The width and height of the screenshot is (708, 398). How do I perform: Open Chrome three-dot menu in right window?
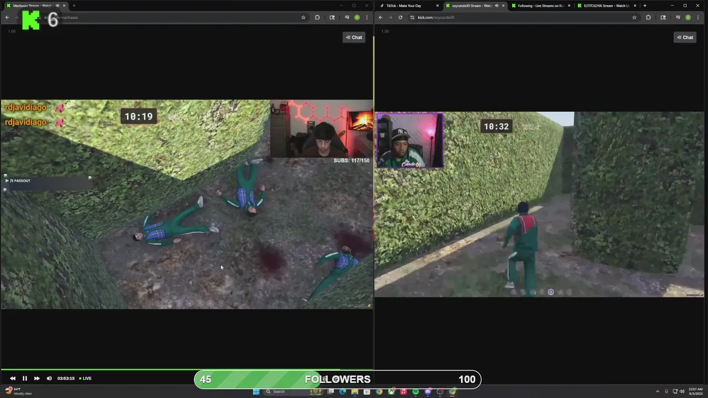[698, 17]
